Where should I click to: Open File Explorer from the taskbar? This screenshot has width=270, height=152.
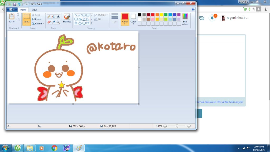tap(30, 148)
